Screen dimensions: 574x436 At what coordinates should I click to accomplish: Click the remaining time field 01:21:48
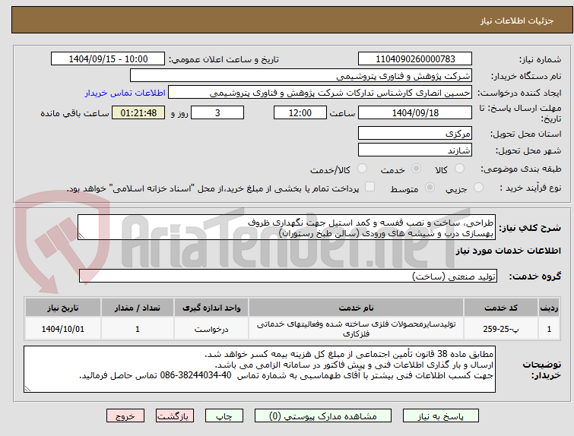click(138, 112)
